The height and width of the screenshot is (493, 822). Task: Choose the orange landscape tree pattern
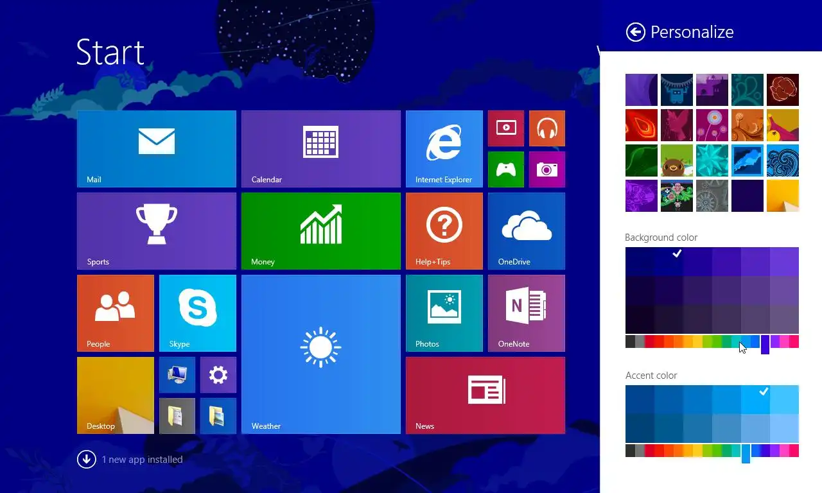tap(748, 125)
